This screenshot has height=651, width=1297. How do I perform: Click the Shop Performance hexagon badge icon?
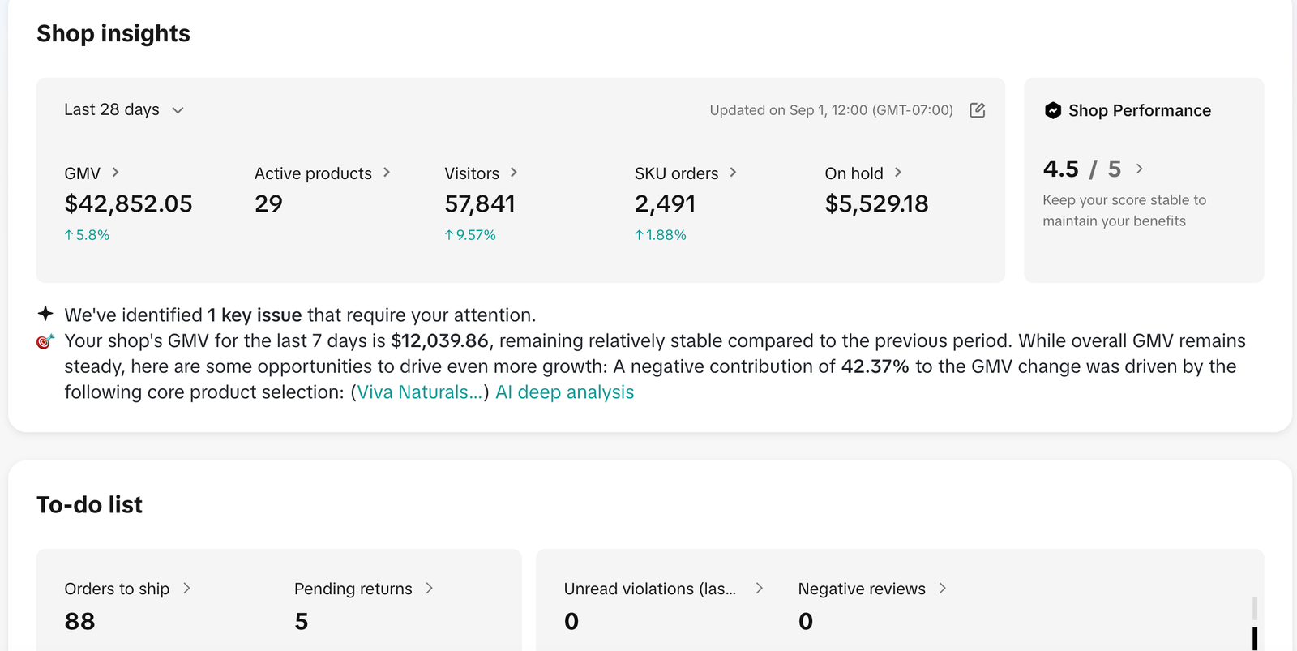(1053, 110)
